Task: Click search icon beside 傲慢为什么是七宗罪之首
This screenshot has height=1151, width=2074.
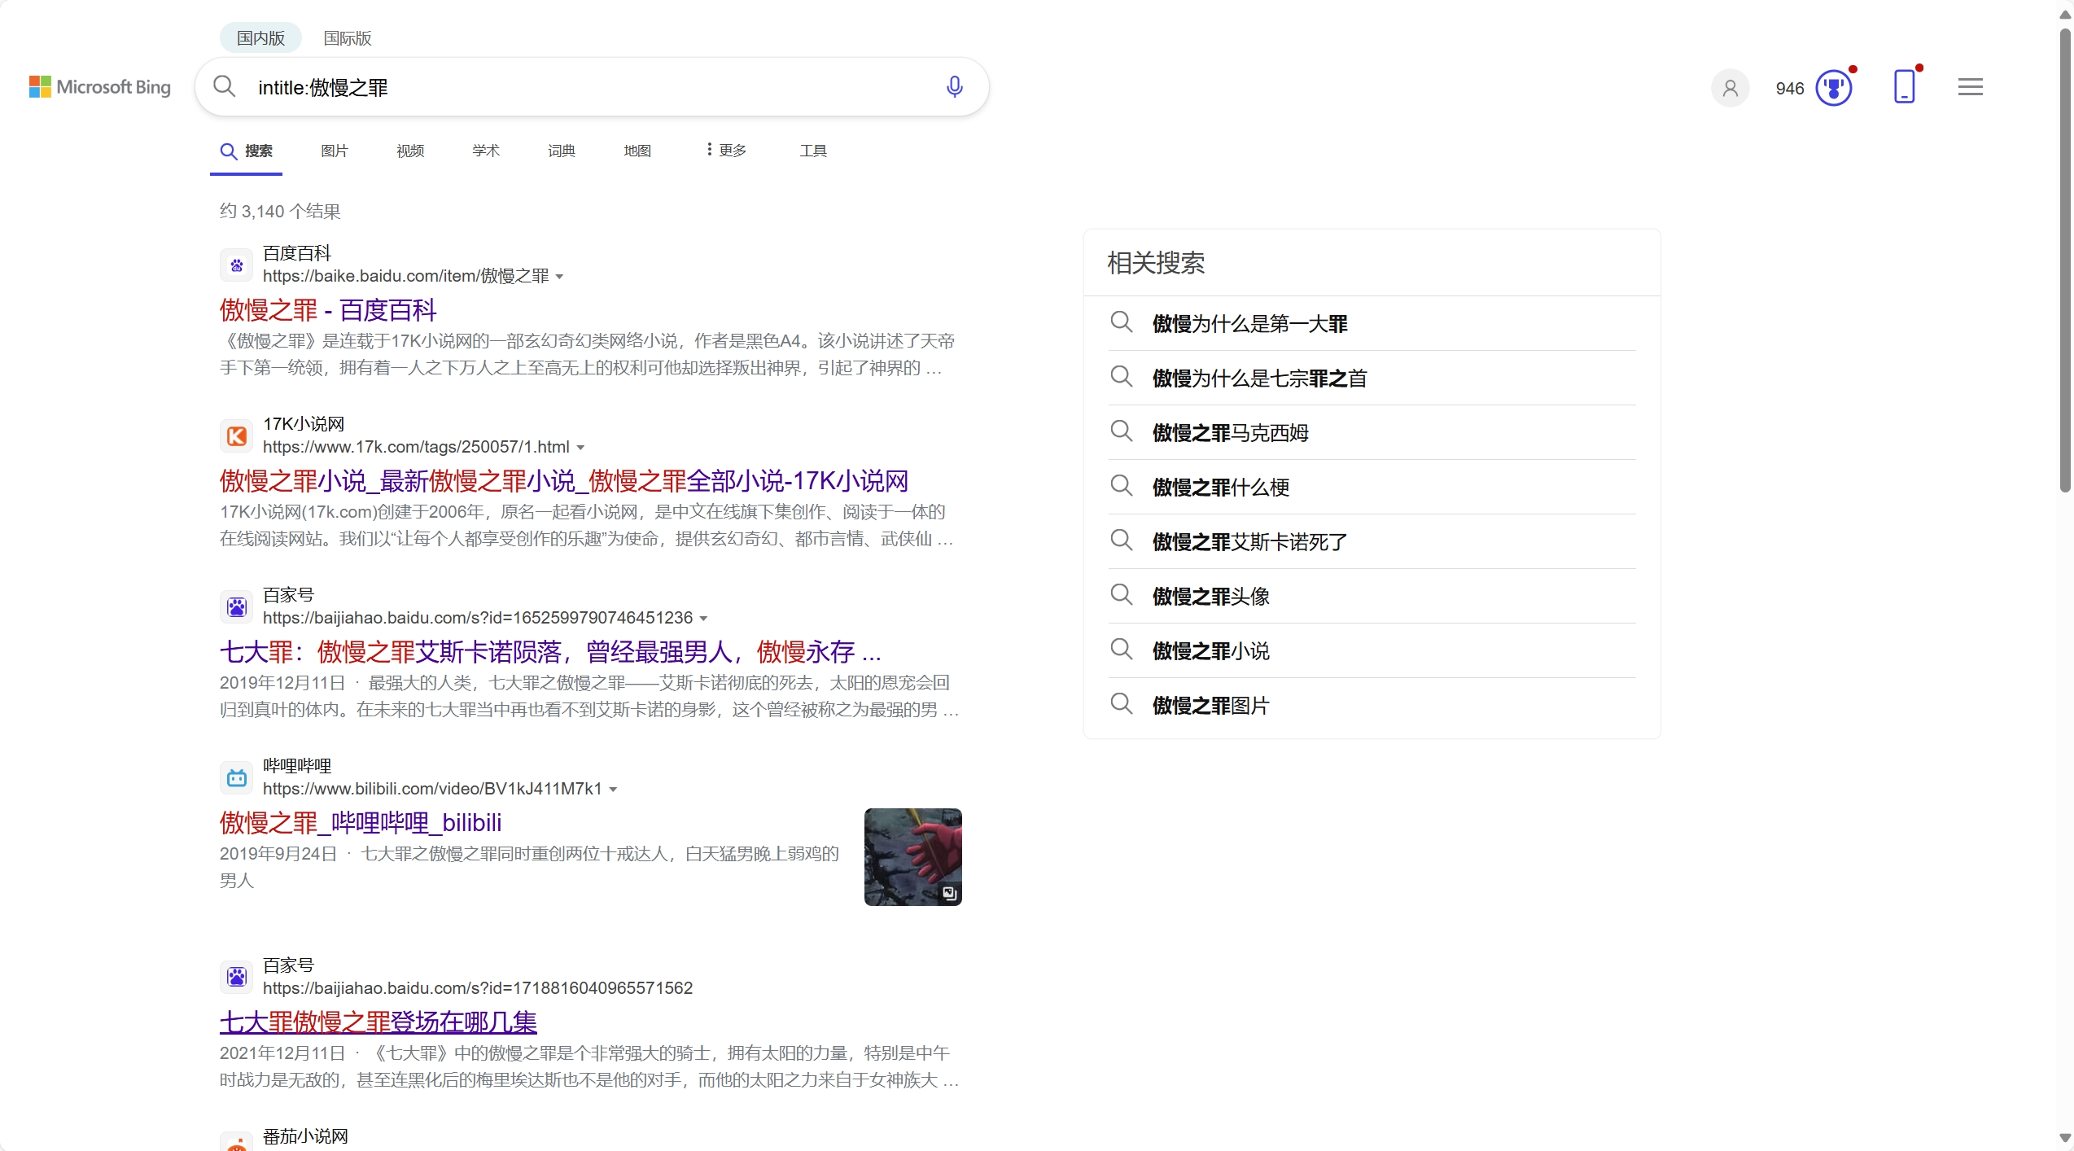Action: pyautogui.click(x=1122, y=377)
